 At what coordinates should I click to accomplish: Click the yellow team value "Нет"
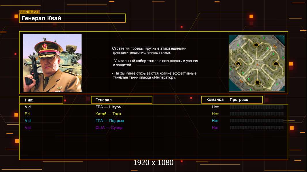pyautogui.click(x=215, y=114)
